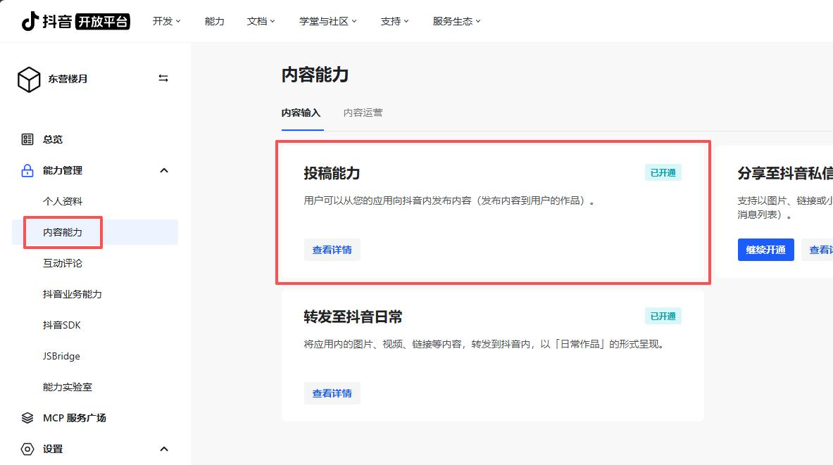
Task: Click the Douyin open platform logo
Action: (75, 21)
